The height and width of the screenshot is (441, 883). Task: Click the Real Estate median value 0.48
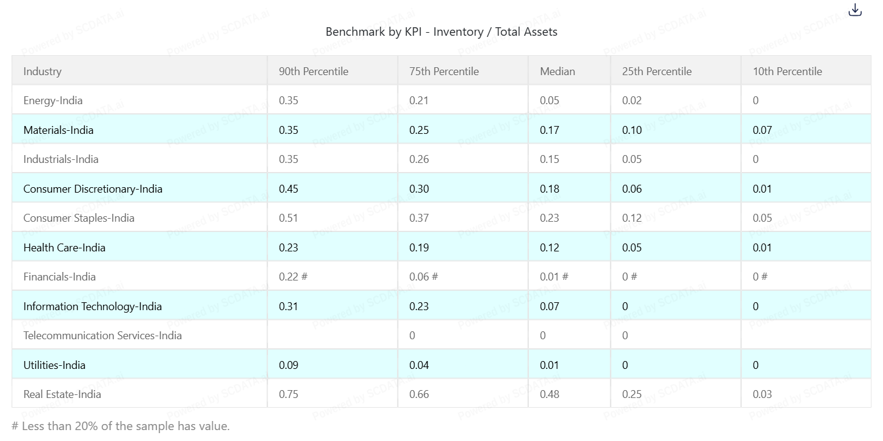(x=549, y=394)
